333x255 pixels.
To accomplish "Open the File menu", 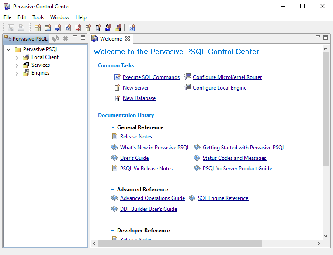I will pyautogui.click(x=7, y=17).
